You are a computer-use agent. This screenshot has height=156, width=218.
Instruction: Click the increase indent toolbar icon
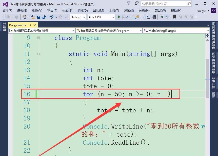click(167, 17)
